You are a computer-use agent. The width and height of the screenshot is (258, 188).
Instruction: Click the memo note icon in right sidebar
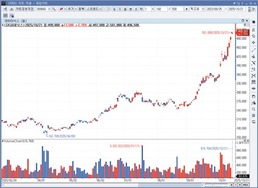(x=253, y=116)
